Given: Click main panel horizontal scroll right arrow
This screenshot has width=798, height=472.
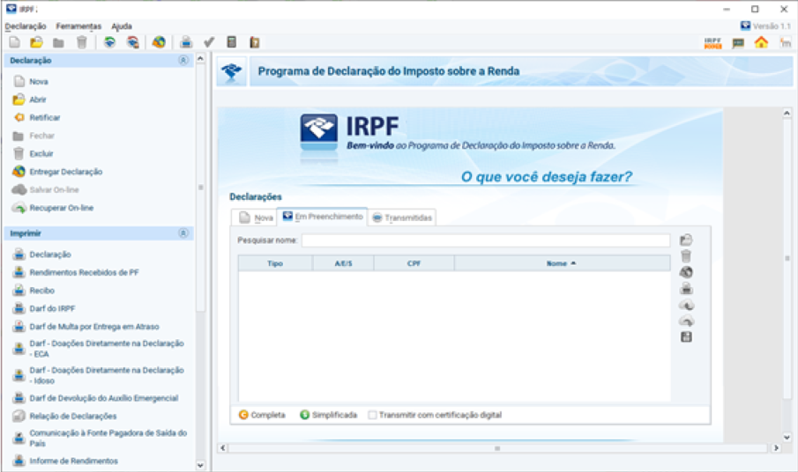Looking at the screenshot, I should tap(776, 448).
